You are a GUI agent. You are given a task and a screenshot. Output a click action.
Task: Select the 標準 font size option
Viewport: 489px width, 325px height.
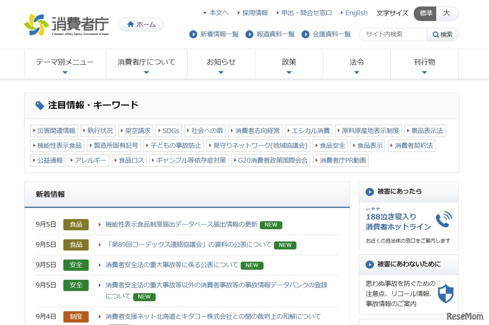(425, 13)
